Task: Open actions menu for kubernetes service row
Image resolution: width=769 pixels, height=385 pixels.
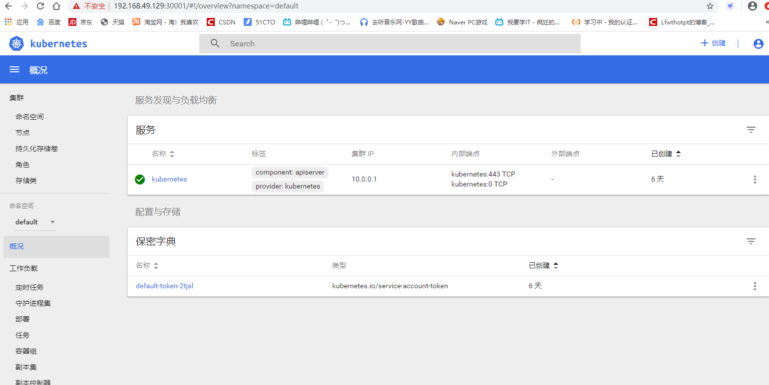Action: coord(755,180)
